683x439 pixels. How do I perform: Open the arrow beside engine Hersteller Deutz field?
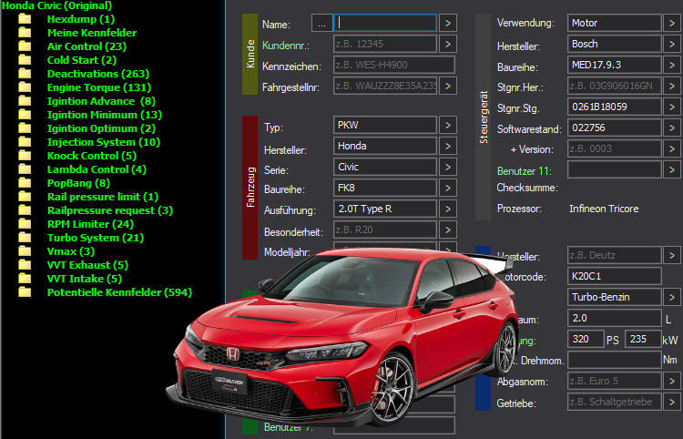point(672,255)
